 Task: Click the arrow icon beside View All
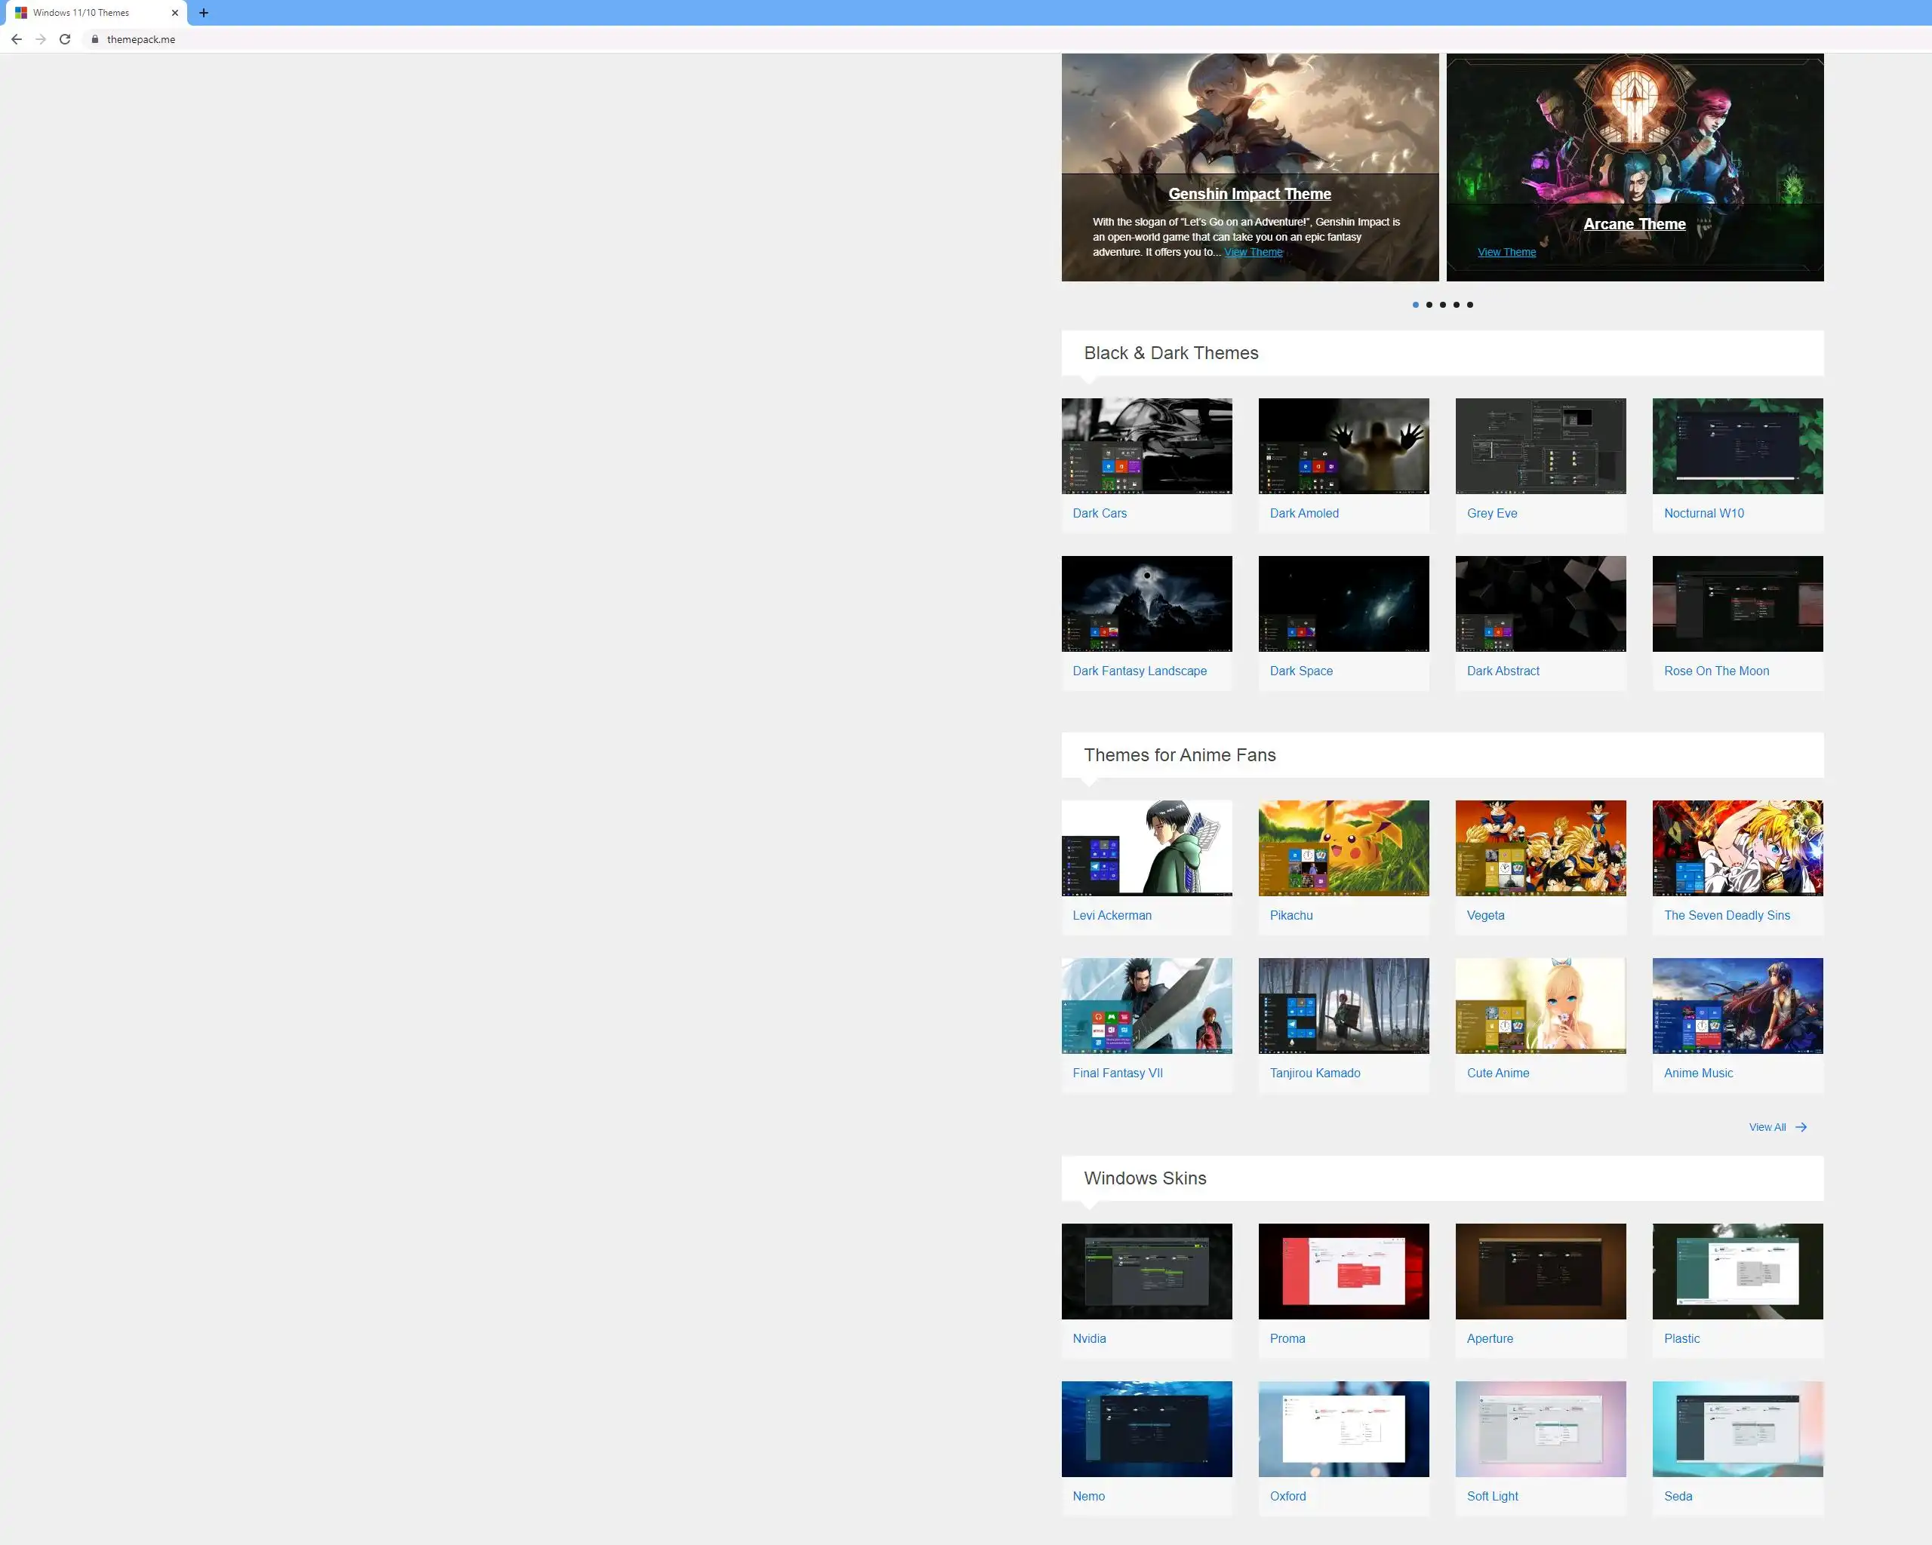pyautogui.click(x=1800, y=1127)
